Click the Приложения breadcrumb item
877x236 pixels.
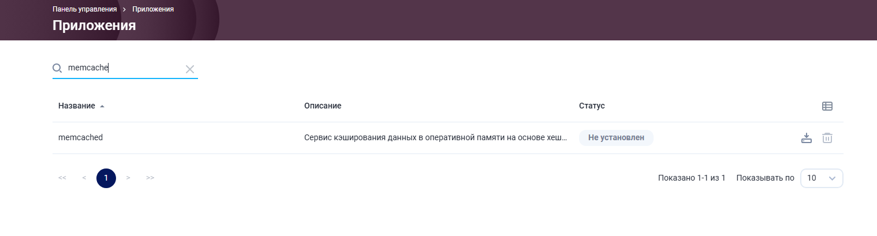(x=153, y=9)
